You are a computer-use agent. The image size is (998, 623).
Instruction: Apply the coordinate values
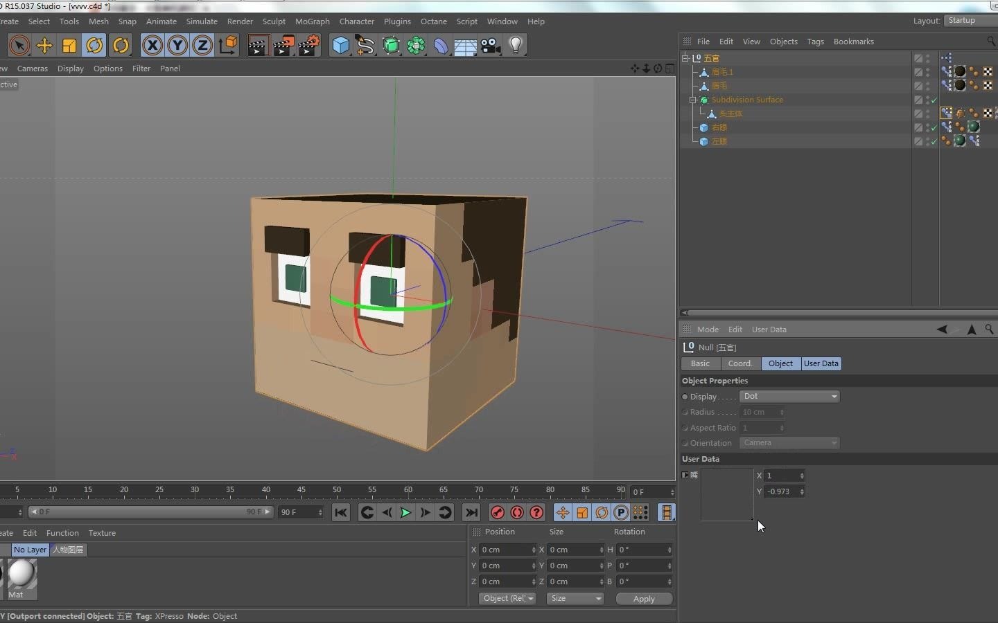pyautogui.click(x=644, y=599)
